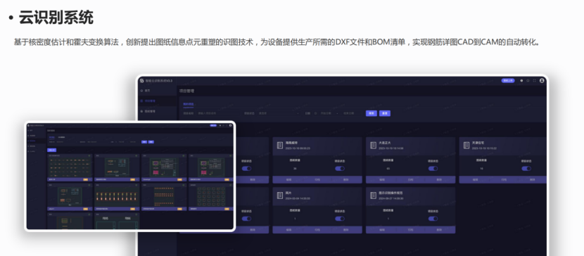This screenshot has height=256, width=584.
Task: Click 归档 on the 海南威特 card
Action: [317, 180]
